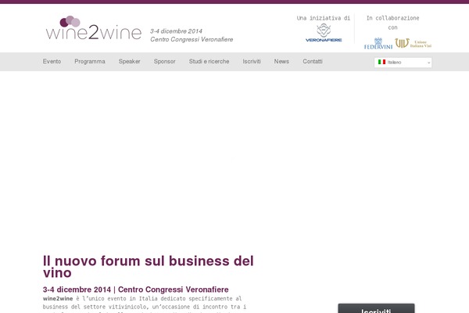Select the Sponsor menu item
The height and width of the screenshot is (313, 469).
pos(164,61)
